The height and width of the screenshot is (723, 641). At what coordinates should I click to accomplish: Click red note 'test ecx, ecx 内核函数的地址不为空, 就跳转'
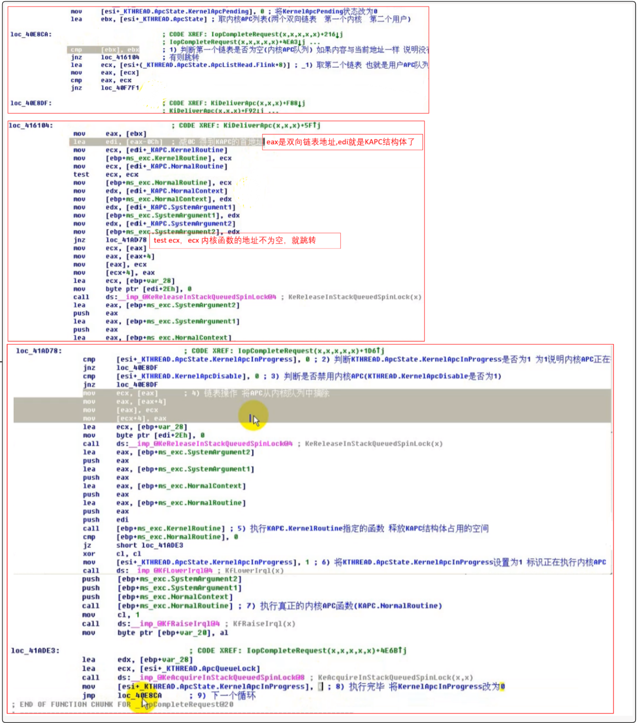245,240
